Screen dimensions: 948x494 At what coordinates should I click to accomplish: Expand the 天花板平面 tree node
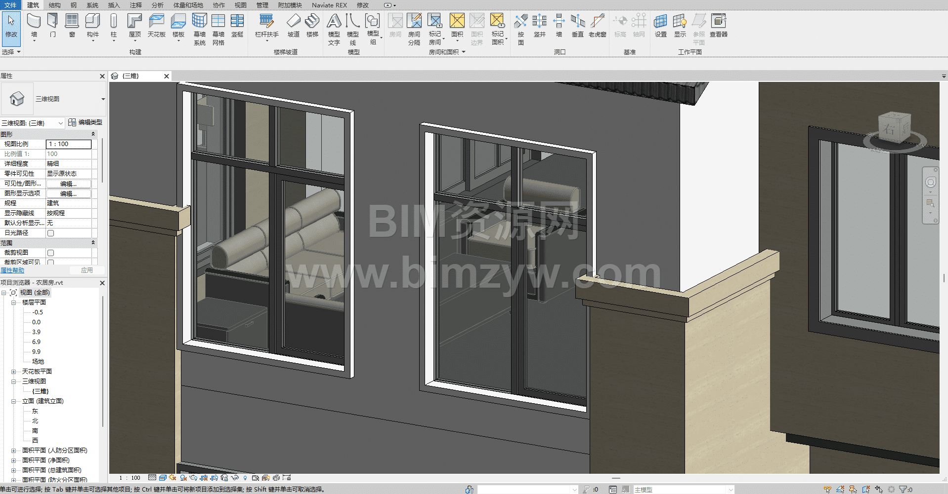(14, 372)
